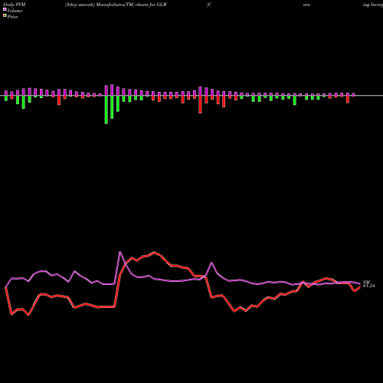Click the tallest red bar in the bar chart
Image resolution: width=383 pixels, height=383 pixels.
(x=200, y=104)
